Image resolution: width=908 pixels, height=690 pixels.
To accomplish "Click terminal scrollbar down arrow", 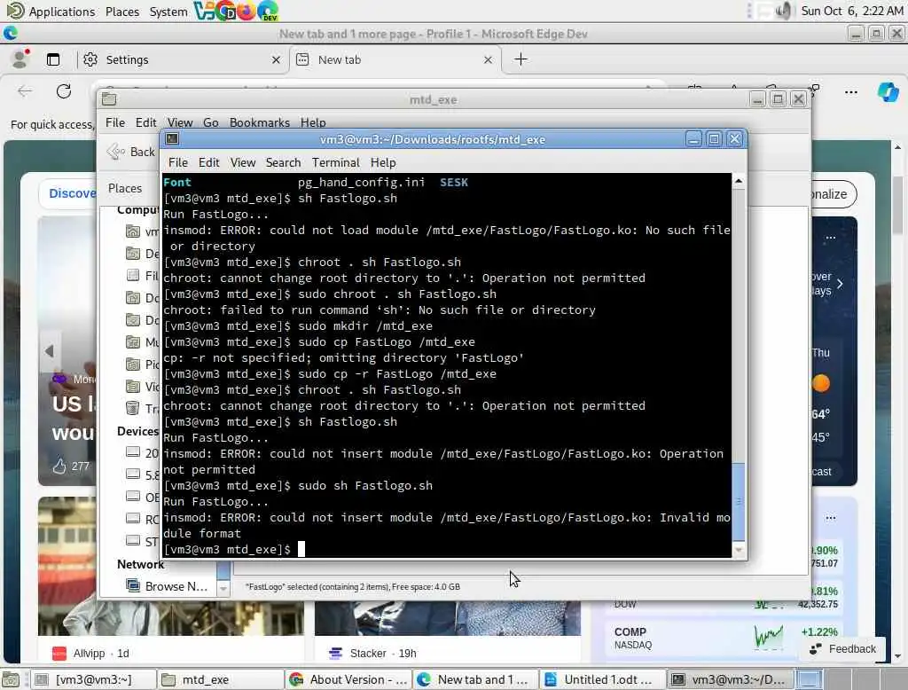I will tap(739, 550).
